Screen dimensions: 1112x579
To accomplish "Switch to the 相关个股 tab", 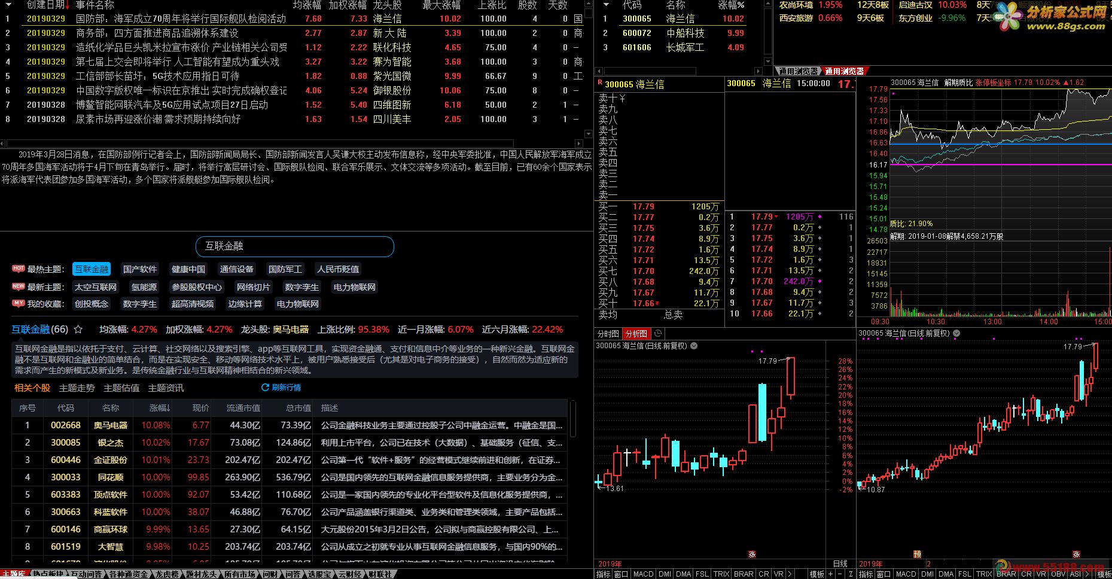I will tap(32, 388).
